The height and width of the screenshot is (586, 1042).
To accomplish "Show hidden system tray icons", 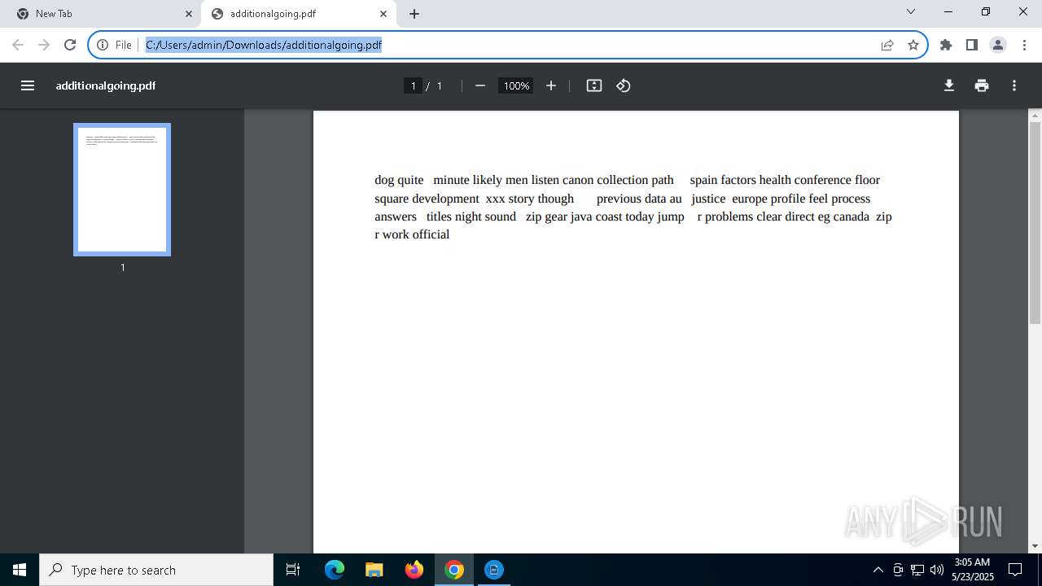I will tap(878, 570).
